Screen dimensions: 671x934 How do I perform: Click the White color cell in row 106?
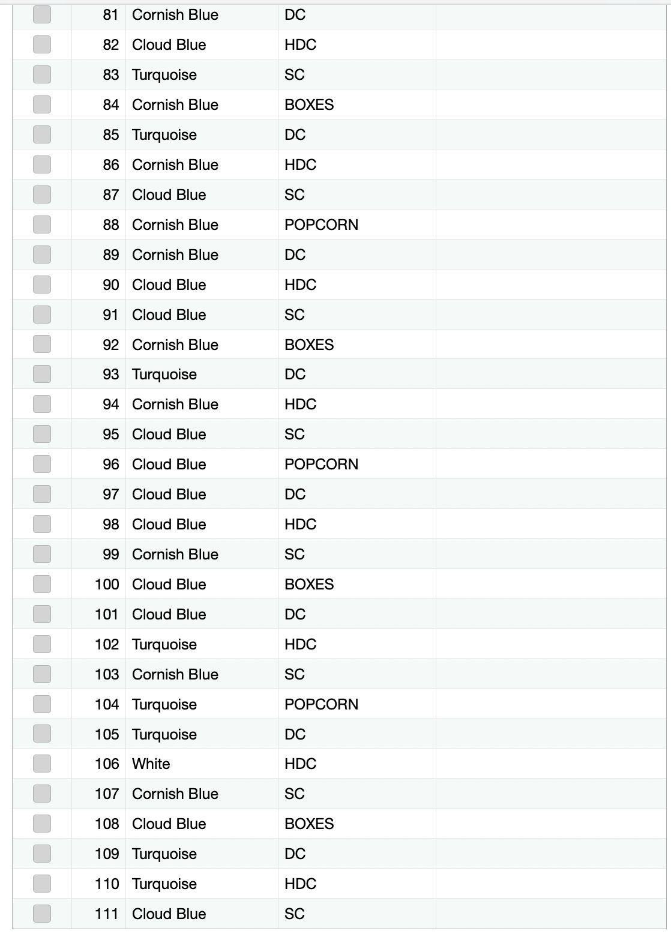[202, 764]
